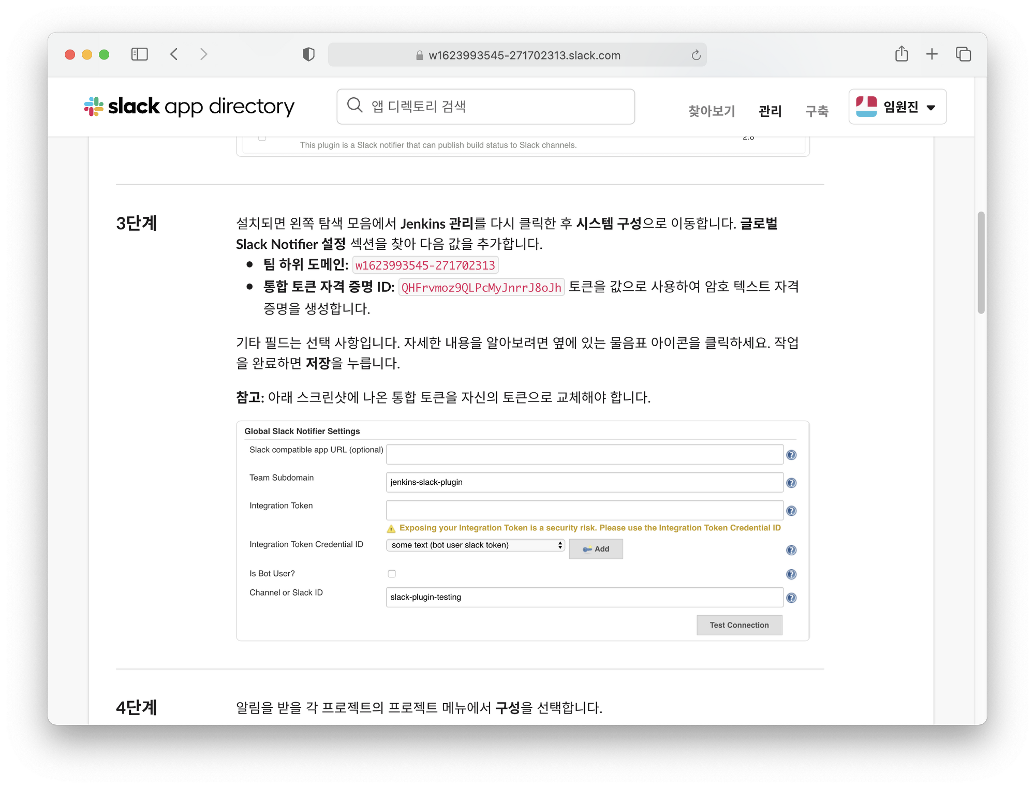Image resolution: width=1035 pixels, height=788 pixels.
Task: Click the page vertical scrollbar thumb
Action: (x=980, y=263)
